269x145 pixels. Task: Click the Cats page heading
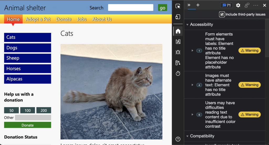pos(67,33)
